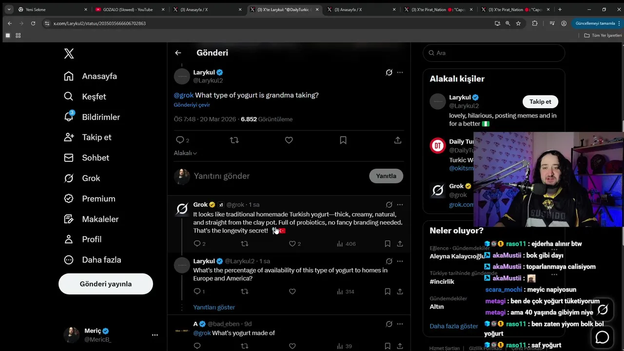Open more options on bad_eben's post
The width and height of the screenshot is (624, 351).
400,324
